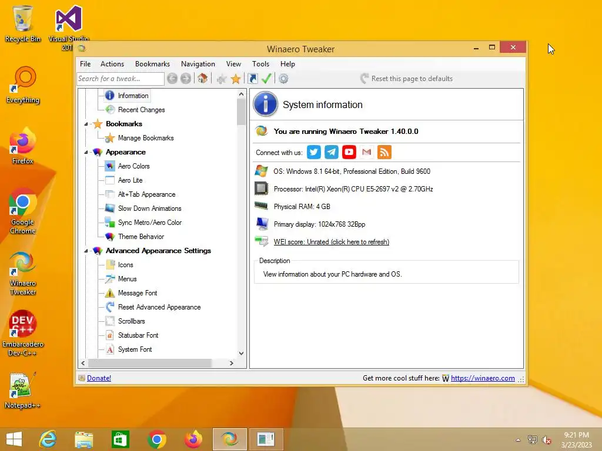The image size is (602, 451).
Task: Select Slow Down Animations entry
Action: pos(150,208)
